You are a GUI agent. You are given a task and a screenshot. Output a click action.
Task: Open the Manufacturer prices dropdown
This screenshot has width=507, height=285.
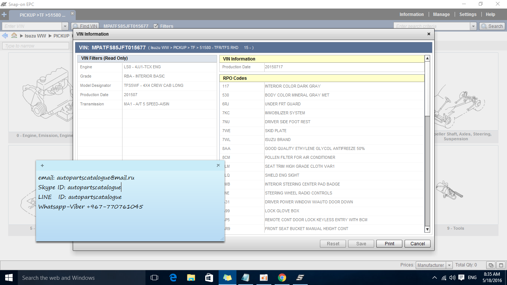tap(449, 265)
